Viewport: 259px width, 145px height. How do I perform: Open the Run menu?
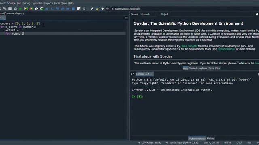pos(19,3)
